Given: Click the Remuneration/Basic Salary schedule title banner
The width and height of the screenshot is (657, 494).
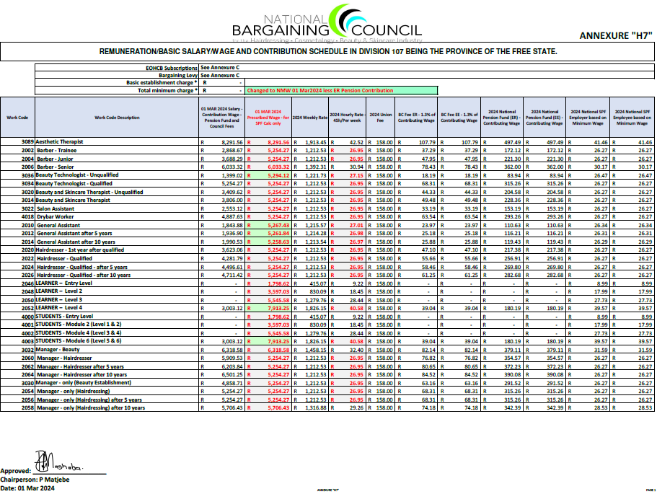Looking at the screenshot, I should (x=327, y=51).
